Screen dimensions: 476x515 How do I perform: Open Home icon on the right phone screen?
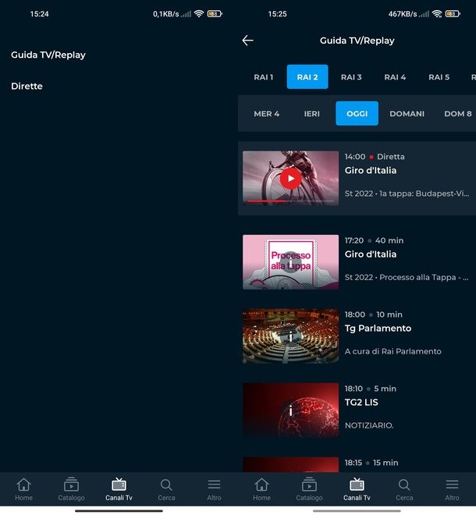(x=261, y=489)
